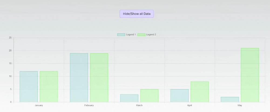Click March's blue Legend 1 bar
This screenshot has height=112, width=270.
[129, 98]
